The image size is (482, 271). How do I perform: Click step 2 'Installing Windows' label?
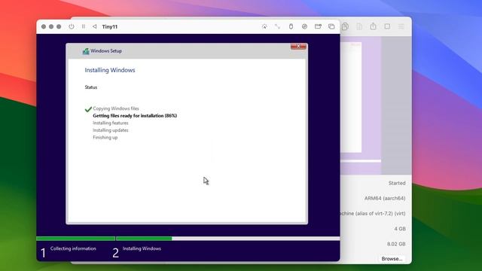tap(142, 248)
